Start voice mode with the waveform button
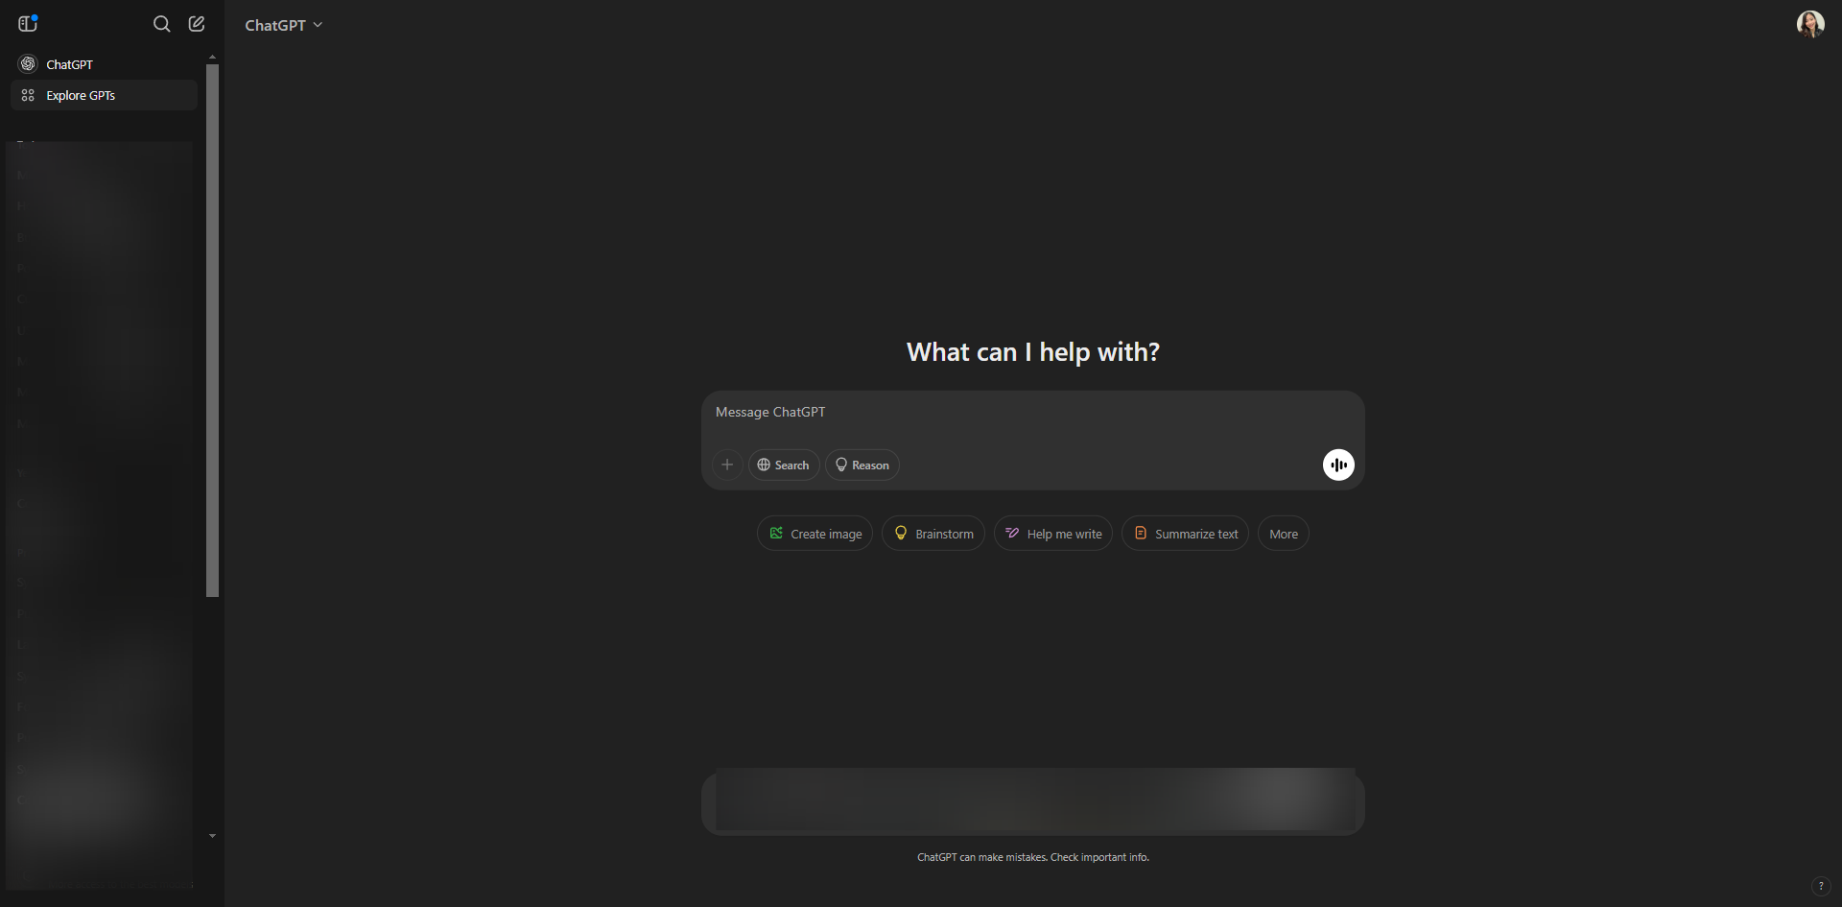1842x907 pixels. tap(1338, 465)
